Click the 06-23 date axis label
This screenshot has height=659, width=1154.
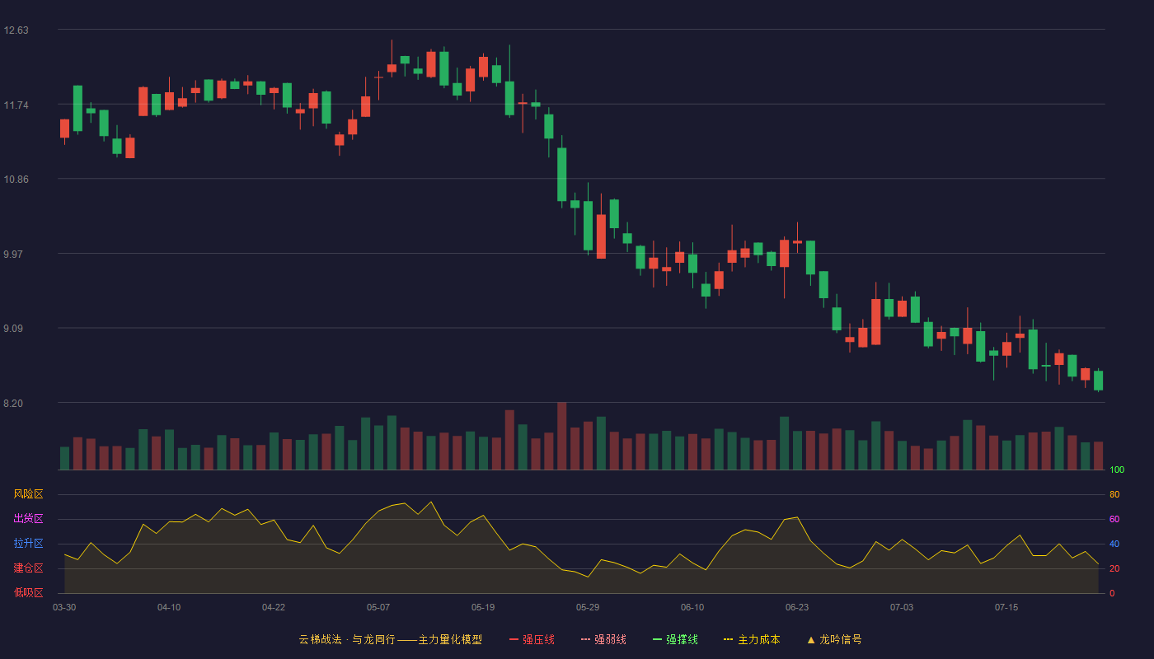coord(797,607)
